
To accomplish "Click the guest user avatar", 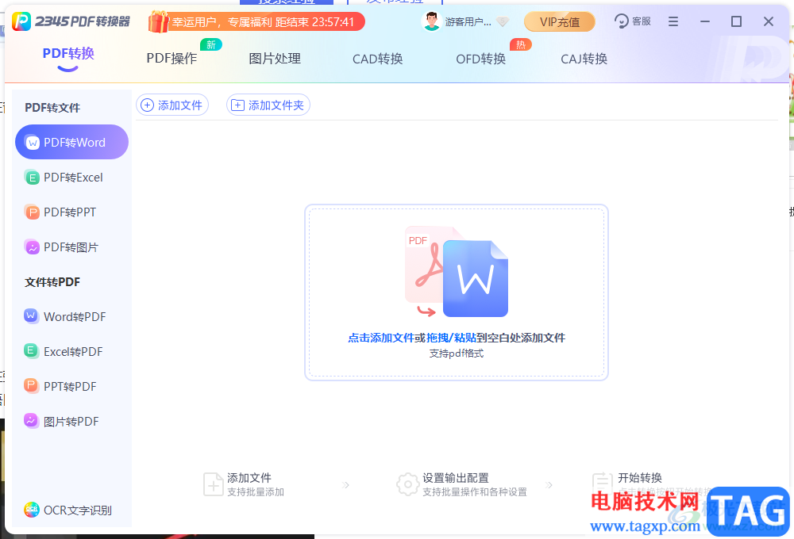I will tap(431, 21).
